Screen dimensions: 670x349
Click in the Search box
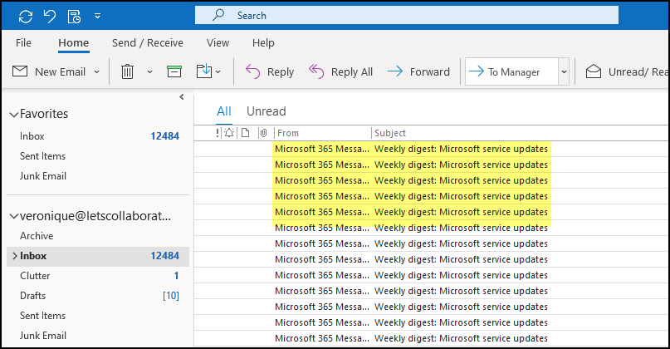(x=415, y=15)
